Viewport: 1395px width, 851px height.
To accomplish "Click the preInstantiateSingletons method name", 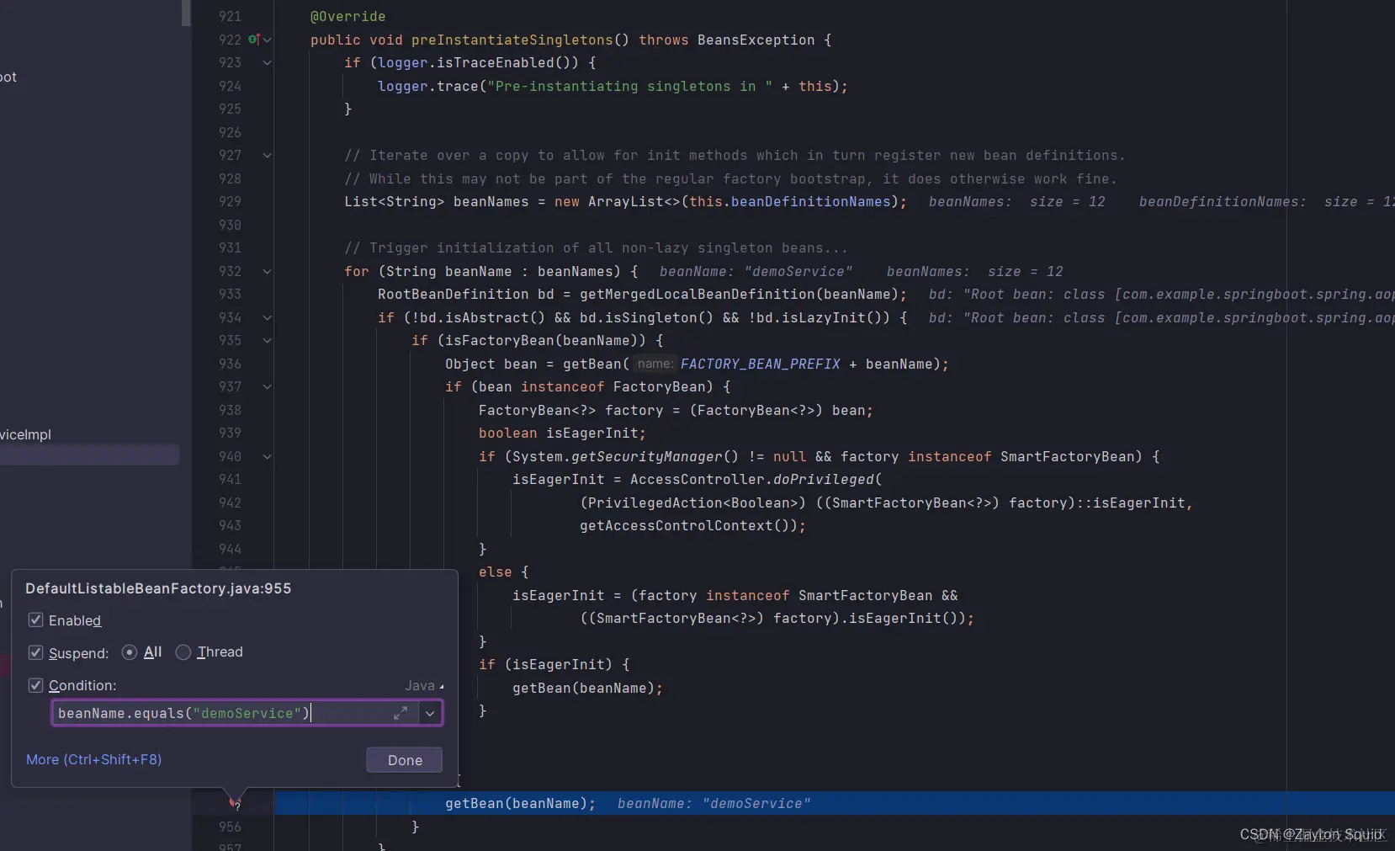I will coord(512,40).
